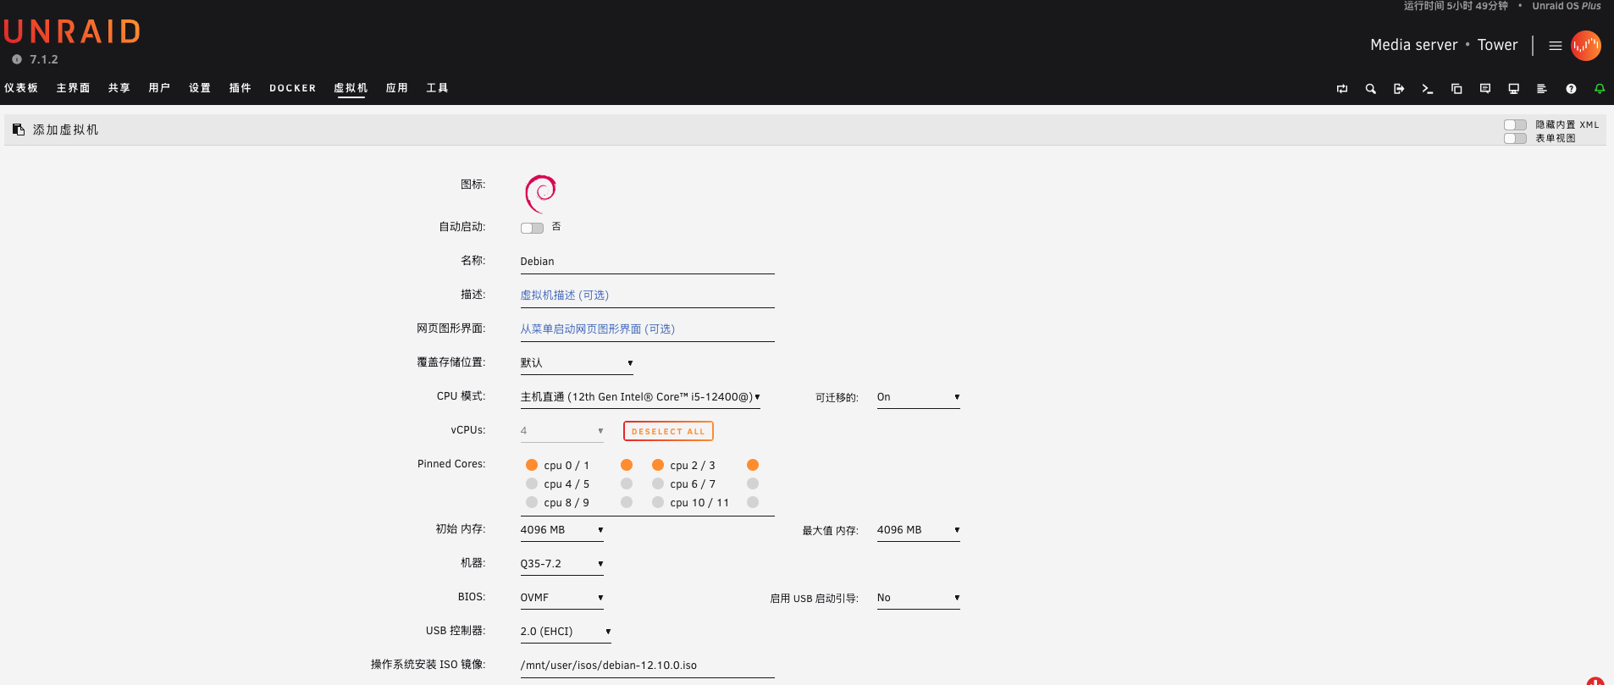Click the 描述 input field
The width and height of the screenshot is (1614, 685).
tap(647, 296)
